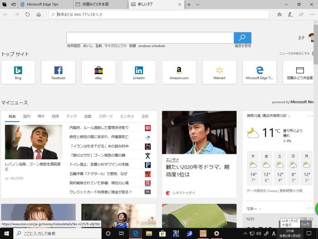The height and width of the screenshot is (239, 318).
Task: Switch to the スポーツ news tab
Action: (105, 117)
